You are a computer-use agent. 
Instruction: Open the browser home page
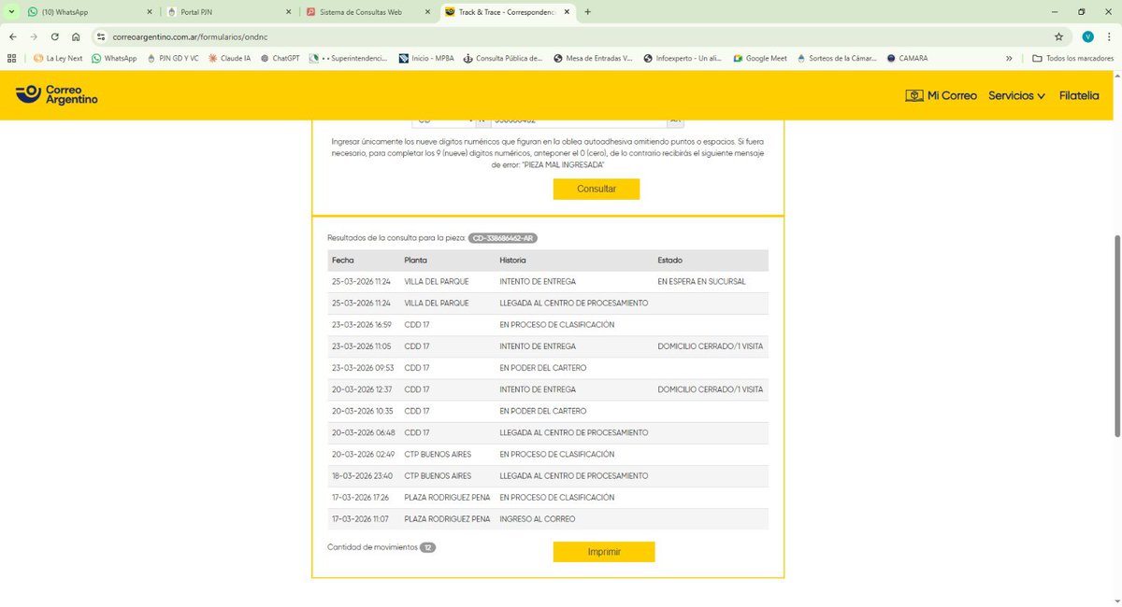[76, 36]
